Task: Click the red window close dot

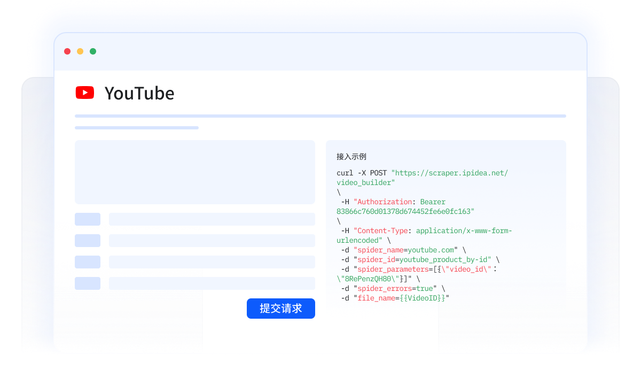Action: point(67,51)
